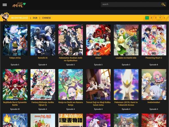Click the Beyblade Burst Dynamite Battle title

point(15,104)
